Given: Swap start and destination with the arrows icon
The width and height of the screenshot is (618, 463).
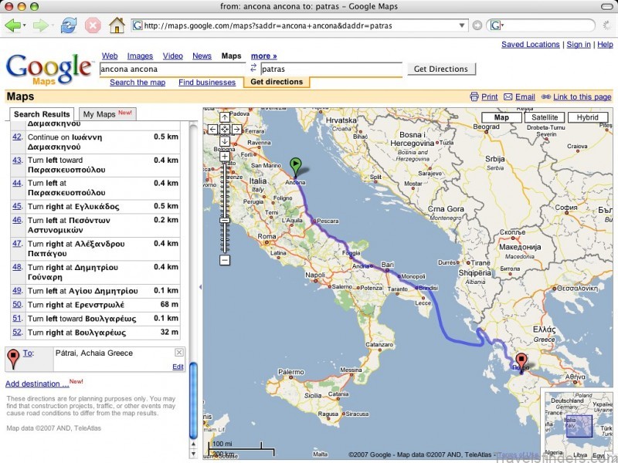Looking at the screenshot, I should 255,69.
